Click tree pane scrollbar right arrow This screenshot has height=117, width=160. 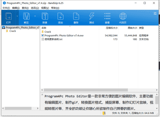coord(38,108)
